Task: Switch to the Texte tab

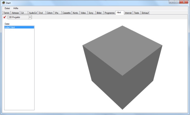Action: [136, 13]
